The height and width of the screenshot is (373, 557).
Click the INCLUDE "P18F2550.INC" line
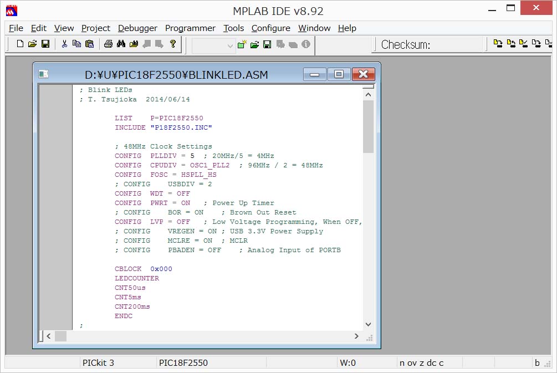(163, 127)
